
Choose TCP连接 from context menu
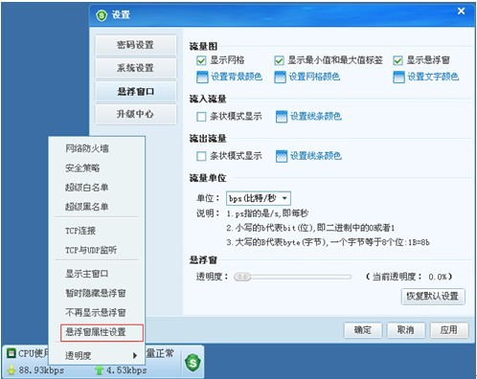pos(80,231)
